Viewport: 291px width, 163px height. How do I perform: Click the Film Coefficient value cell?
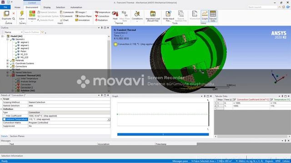pos(69,116)
